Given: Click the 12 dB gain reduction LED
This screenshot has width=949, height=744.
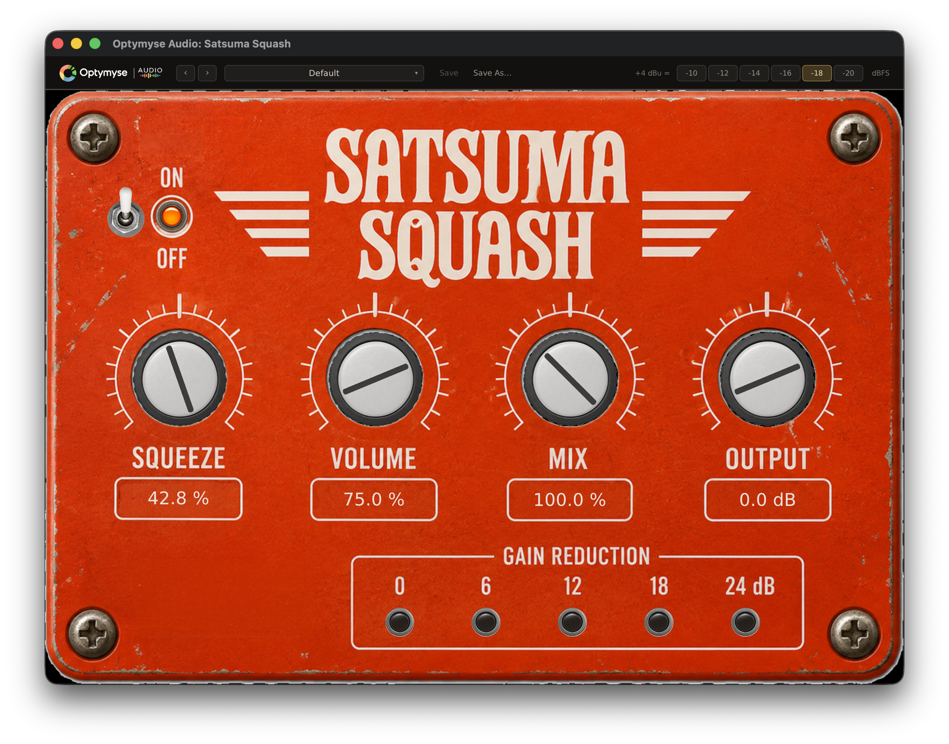Looking at the screenshot, I should [x=572, y=622].
